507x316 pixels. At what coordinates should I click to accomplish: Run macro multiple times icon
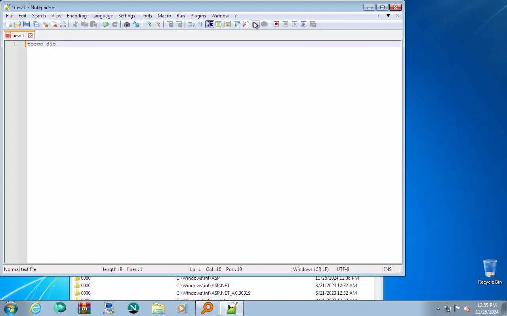tap(303, 24)
